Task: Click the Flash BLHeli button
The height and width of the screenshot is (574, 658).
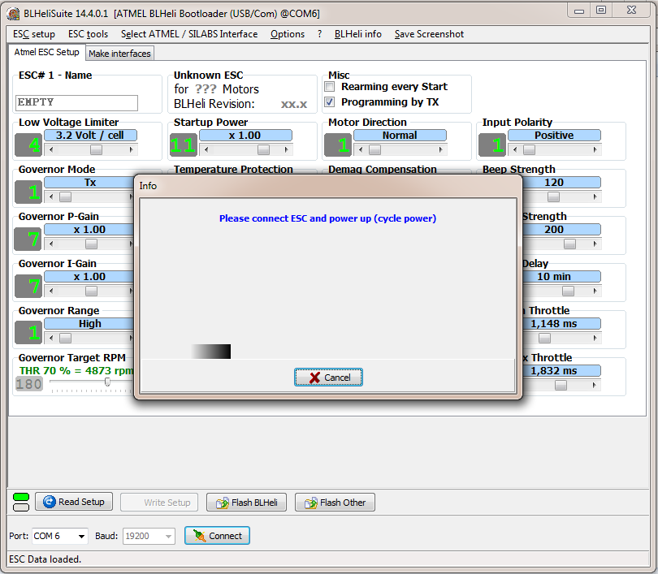Action: pyautogui.click(x=246, y=503)
